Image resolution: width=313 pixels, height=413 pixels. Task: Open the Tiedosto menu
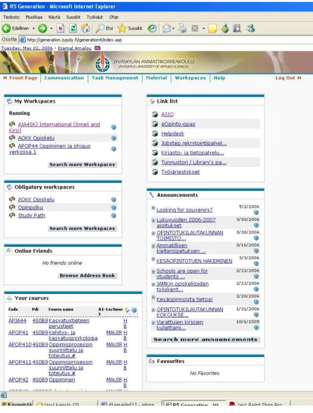[x=11, y=17]
